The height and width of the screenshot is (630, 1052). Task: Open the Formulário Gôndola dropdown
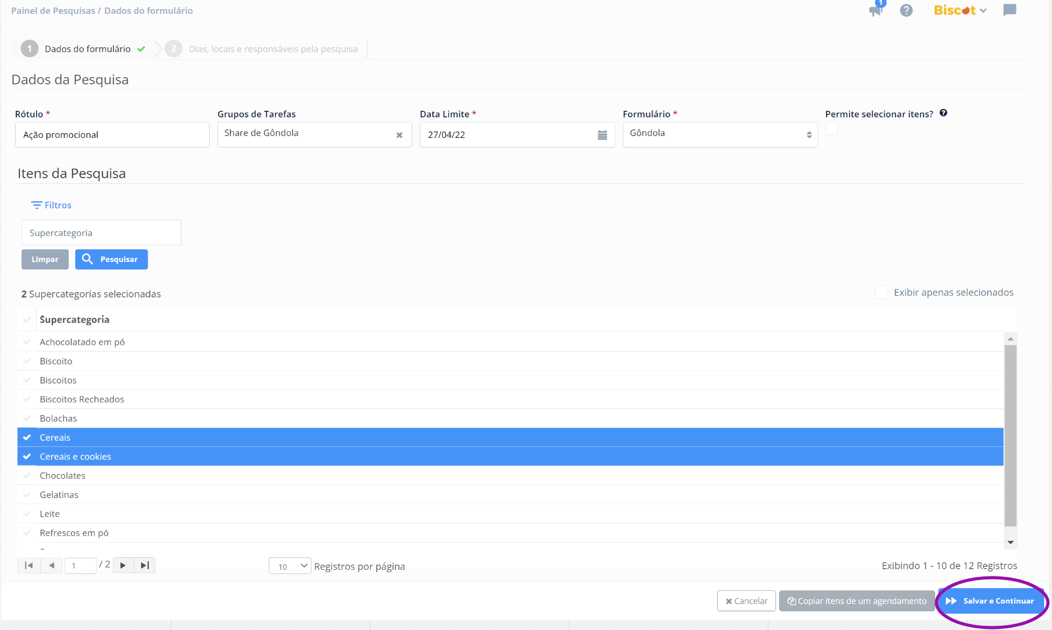point(719,134)
